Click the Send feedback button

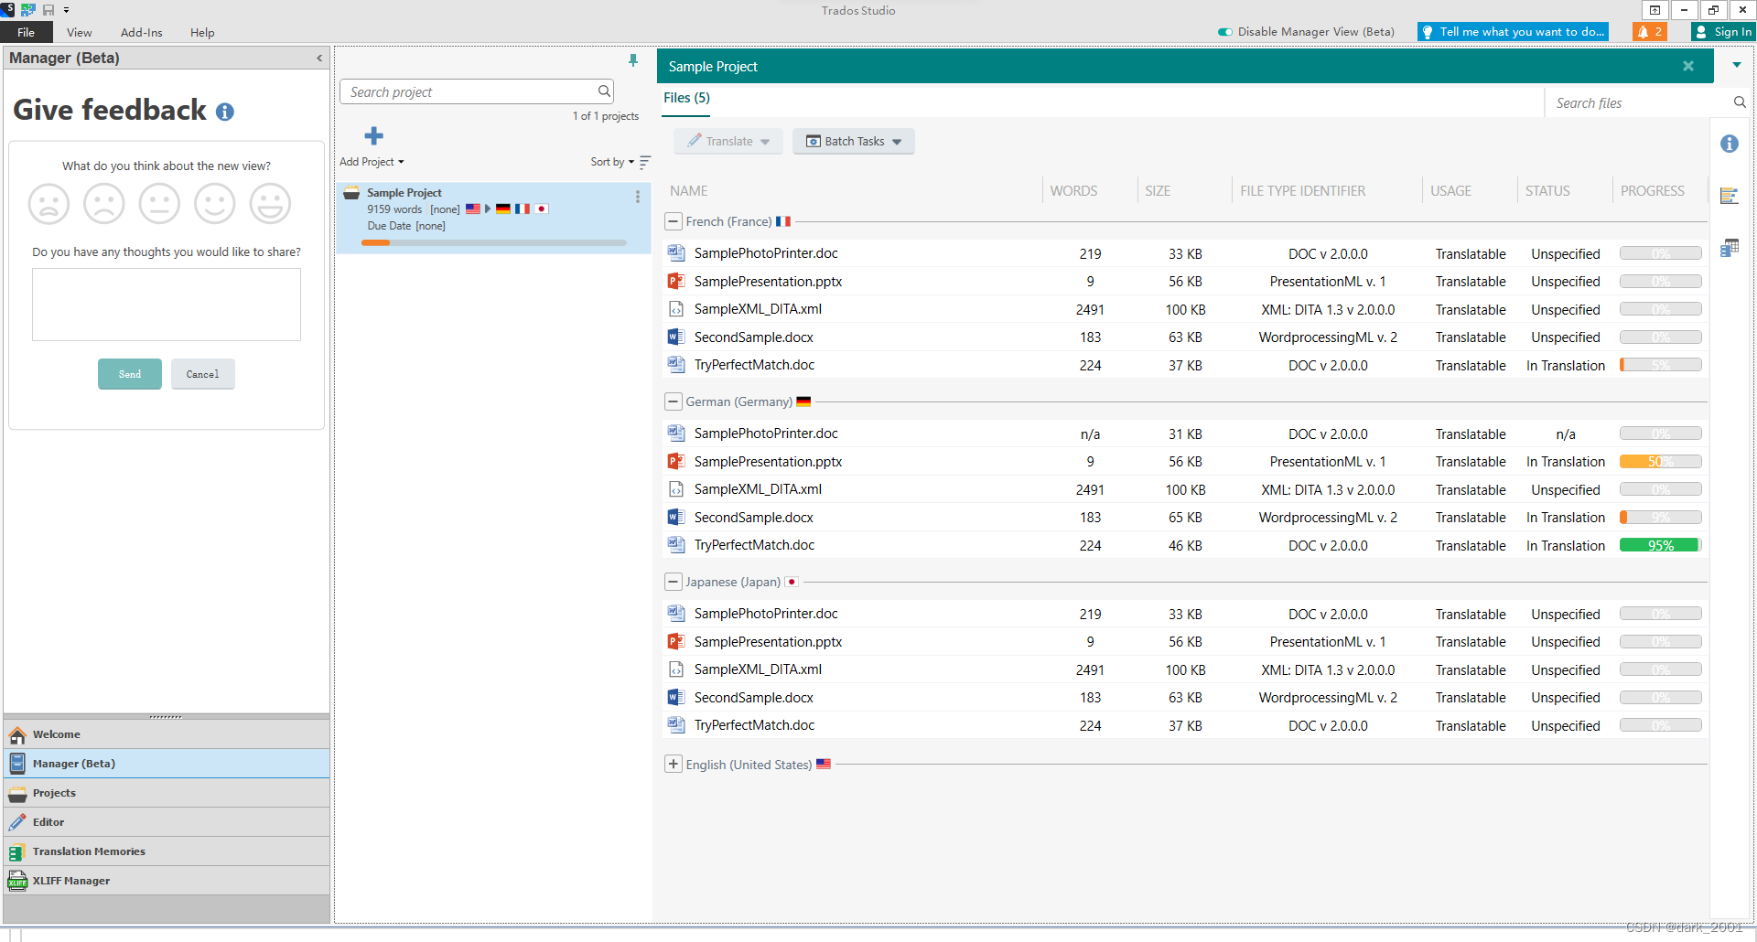pos(130,374)
